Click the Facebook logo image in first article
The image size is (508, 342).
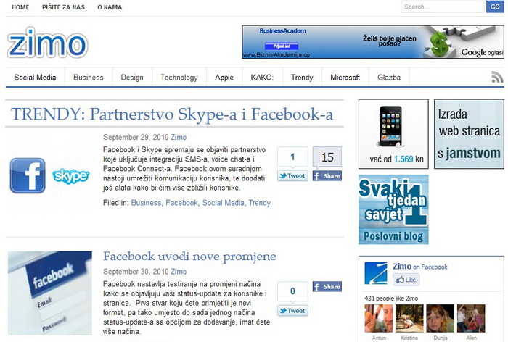(28, 176)
